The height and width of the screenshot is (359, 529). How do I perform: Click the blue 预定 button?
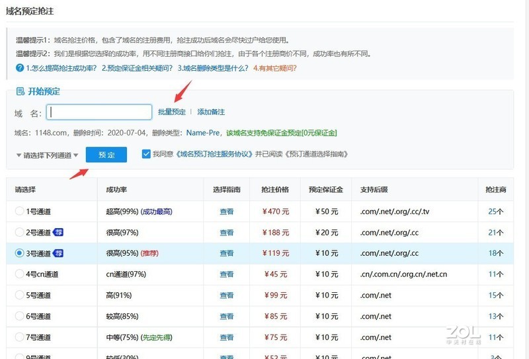106,155
